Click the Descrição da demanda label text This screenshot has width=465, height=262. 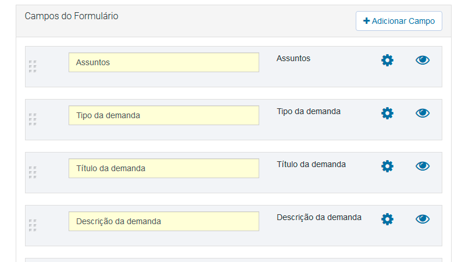click(x=319, y=217)
